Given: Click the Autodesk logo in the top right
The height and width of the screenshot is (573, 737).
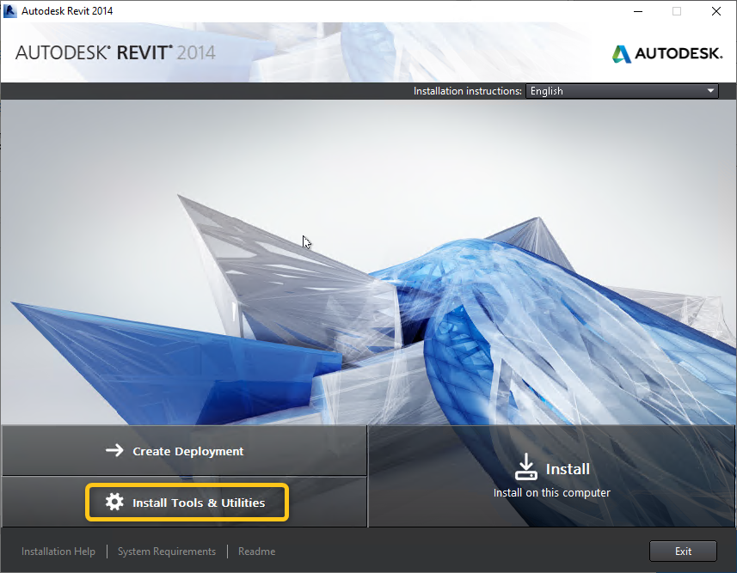Looking at the screenshot, I should pos(667,52).
